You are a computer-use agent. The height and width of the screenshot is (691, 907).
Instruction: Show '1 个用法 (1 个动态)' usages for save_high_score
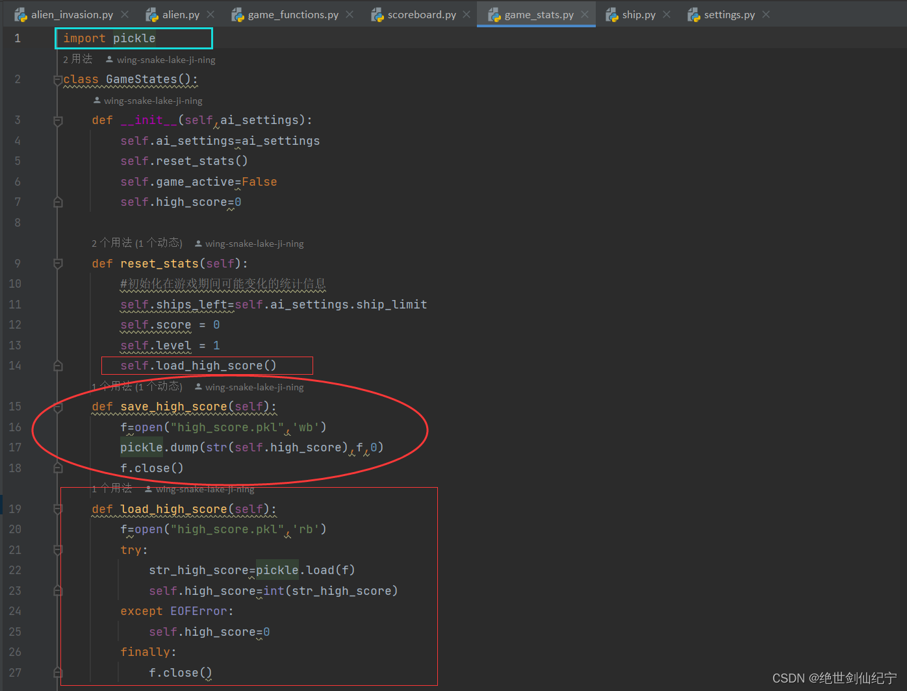tap(137, 386)
